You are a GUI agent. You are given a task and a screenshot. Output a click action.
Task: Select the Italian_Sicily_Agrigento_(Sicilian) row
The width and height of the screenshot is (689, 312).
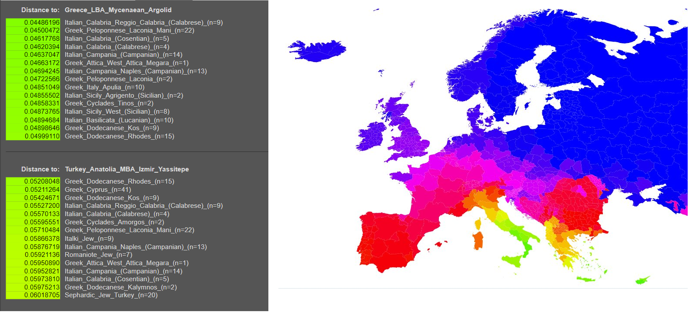click(124, 95)
